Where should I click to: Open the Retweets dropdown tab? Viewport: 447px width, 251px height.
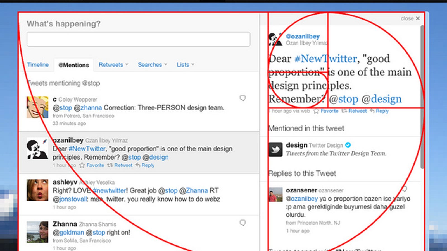coord(113,65)
